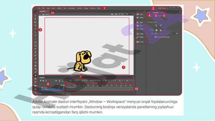This screenshot has height=121, width=215.
Task: Open the Edit menu
Action: [44, 8]
